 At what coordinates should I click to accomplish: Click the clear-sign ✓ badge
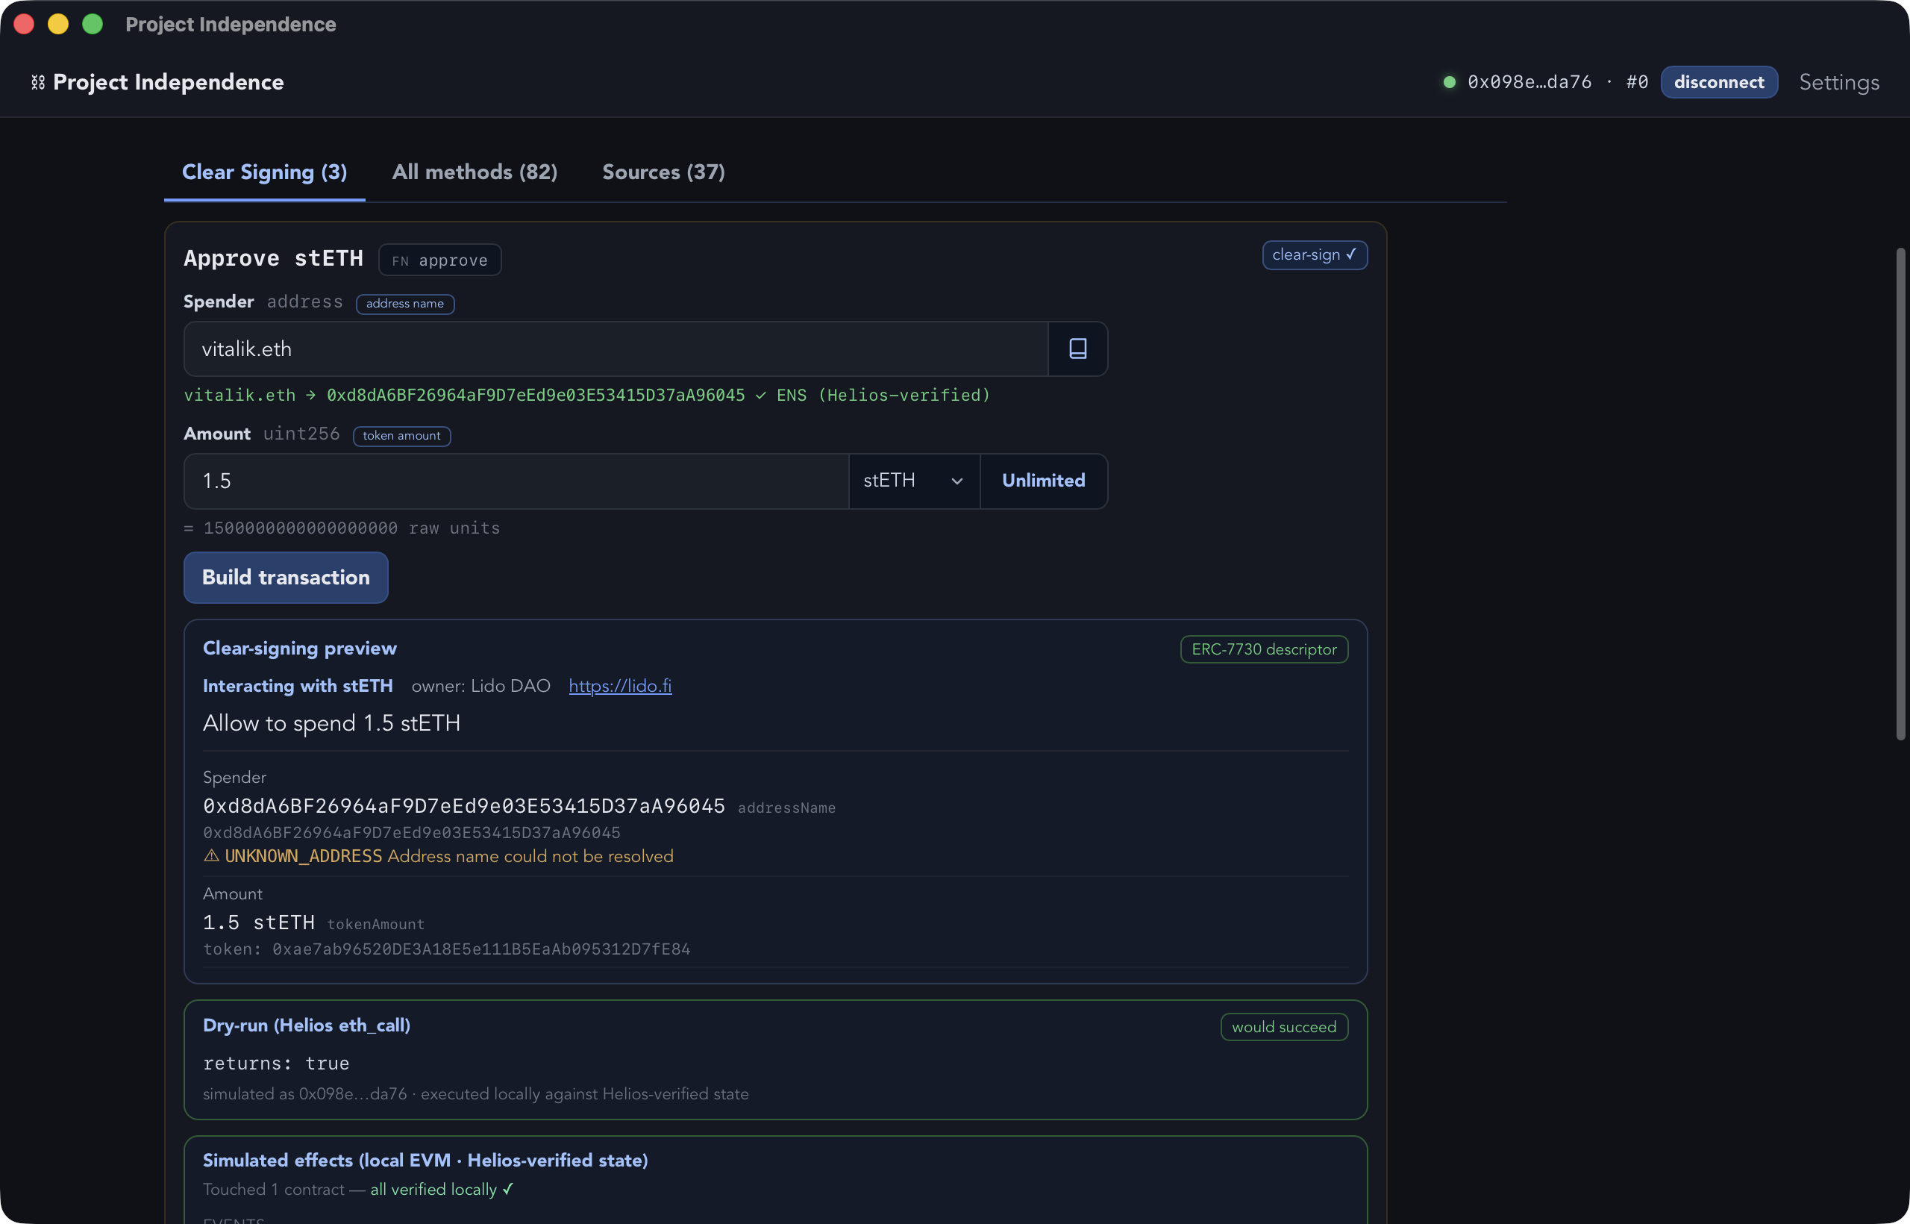tap(1315, 255)
